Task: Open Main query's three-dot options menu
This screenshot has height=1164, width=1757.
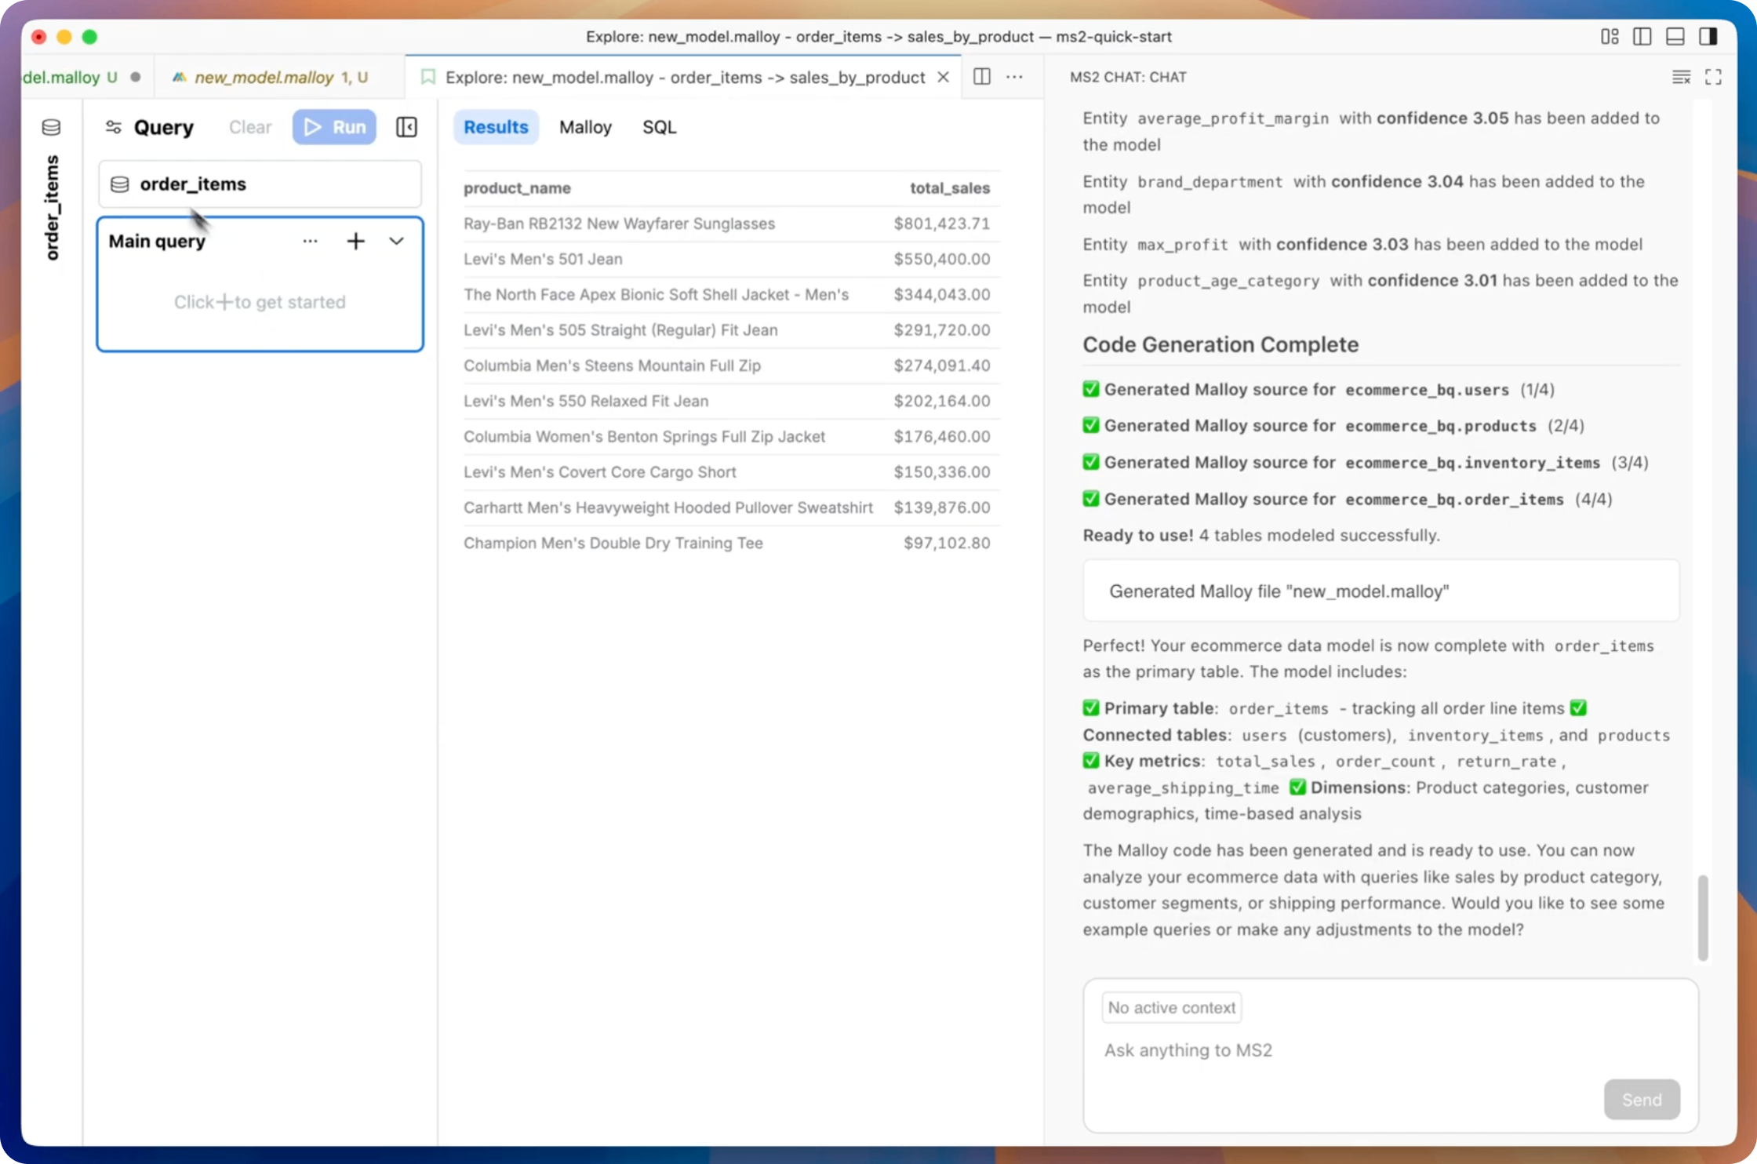Action: [x=310, y=241]
